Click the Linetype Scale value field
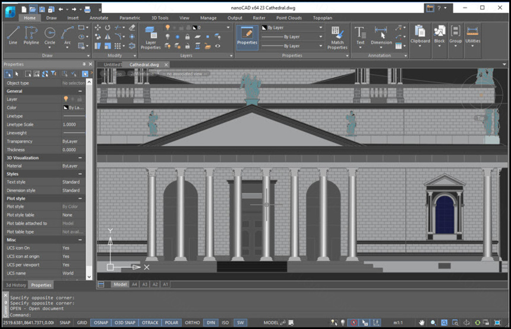This screenshot has width=511, height=329. 73,125
